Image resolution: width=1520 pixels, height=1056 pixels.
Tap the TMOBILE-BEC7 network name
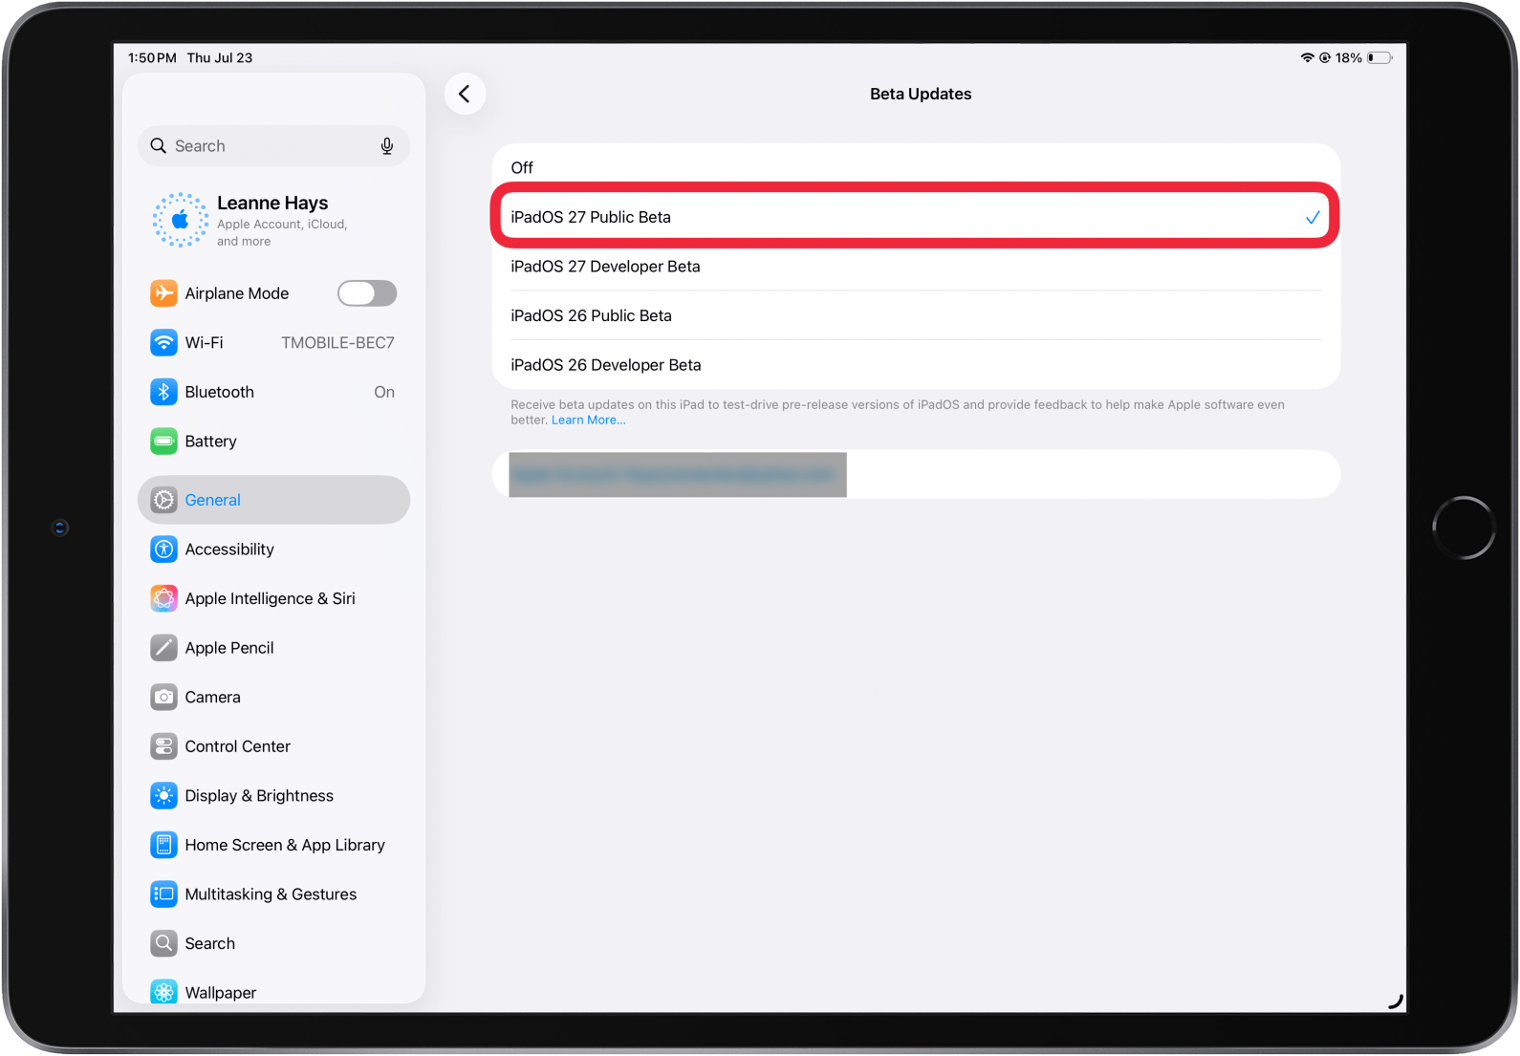(x=337, y=343)
